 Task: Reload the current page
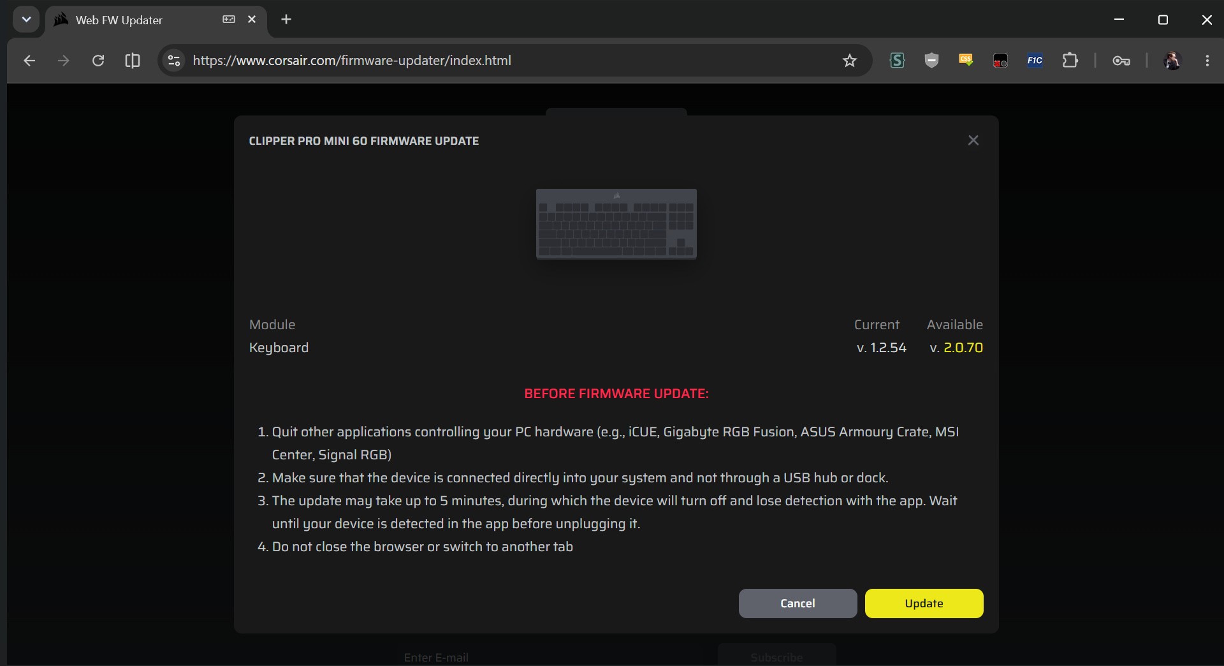click(x=98, y=61)
